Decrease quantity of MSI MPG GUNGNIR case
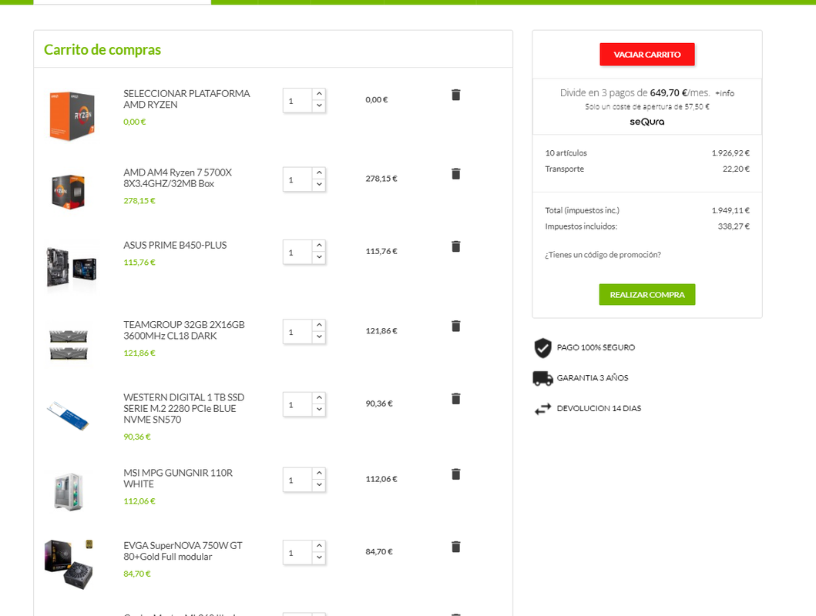 pyautogui.click(x=319, y=485)
